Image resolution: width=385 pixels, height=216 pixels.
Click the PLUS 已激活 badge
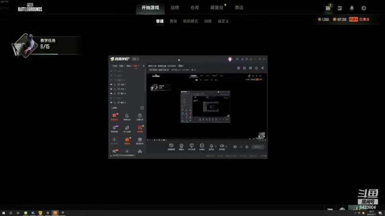point(359,19)
